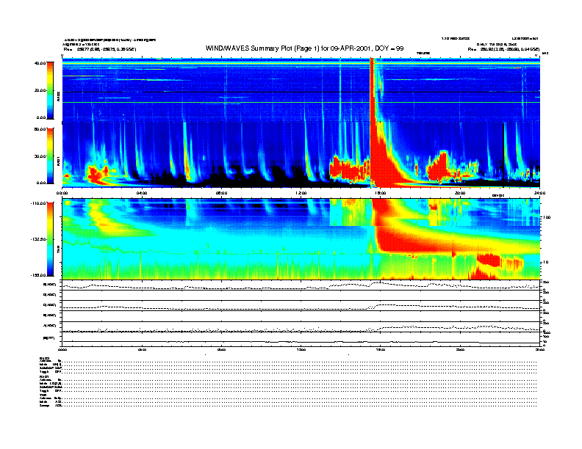582x449 pixels.
Task: Click the 60.00 label on RAD1 scale
Action: pyautogui.click(x=40, y=129)
